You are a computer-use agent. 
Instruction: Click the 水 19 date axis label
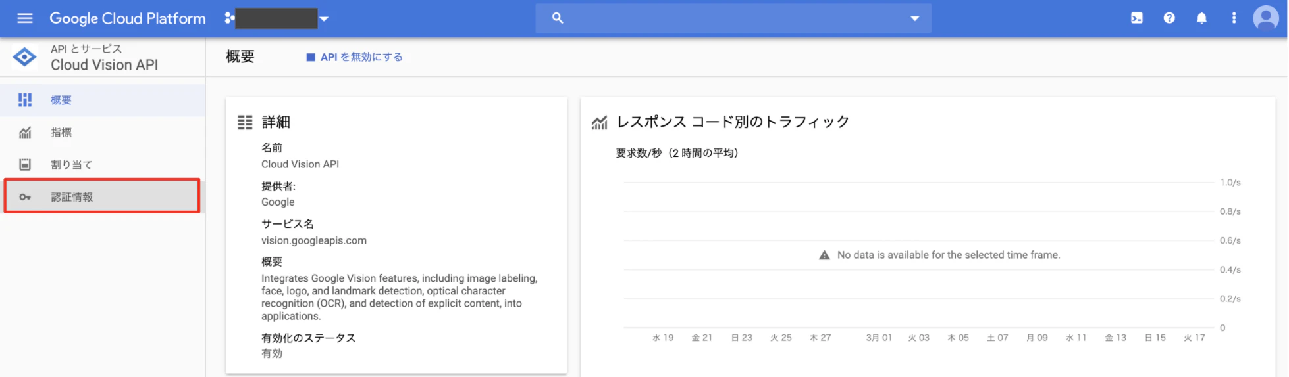click(x=663, y=338)
